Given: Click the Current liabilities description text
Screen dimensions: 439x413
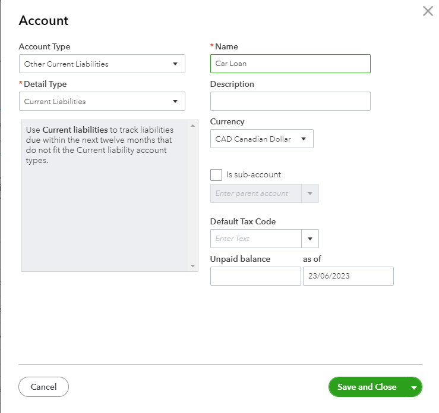Looking at the screenshot, I should point(99,145).
